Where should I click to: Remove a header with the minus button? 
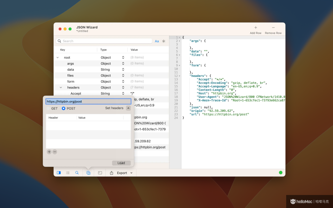pyautogui.click(x=55, y=152)
